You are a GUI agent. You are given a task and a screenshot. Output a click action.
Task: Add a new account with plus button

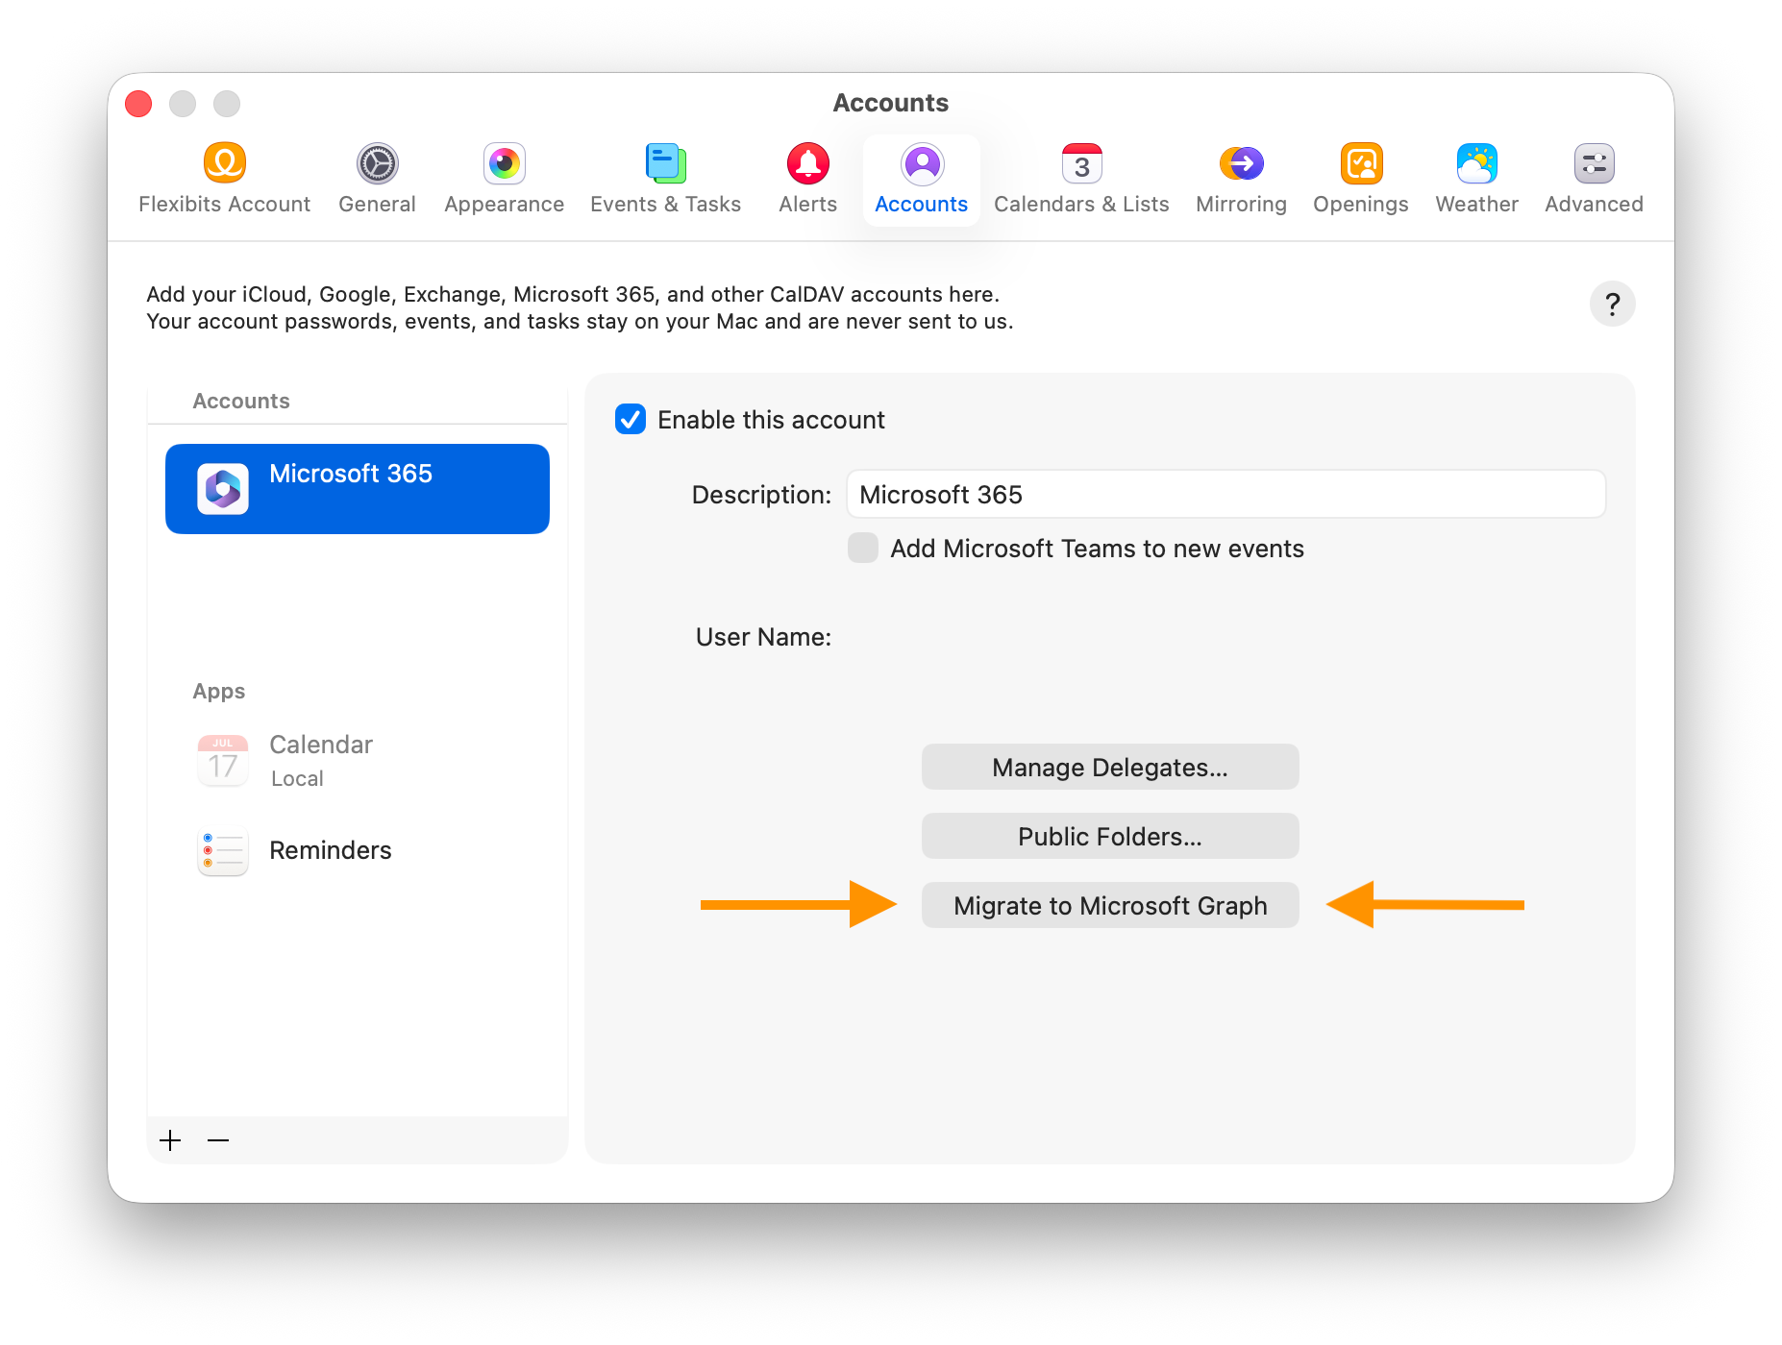(x=170, y=1140)
